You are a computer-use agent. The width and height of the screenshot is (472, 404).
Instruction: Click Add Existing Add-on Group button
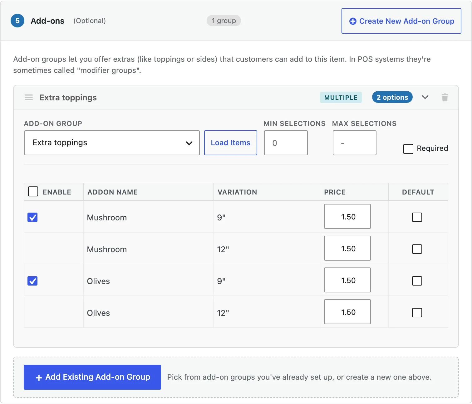[x=92, y=377]
